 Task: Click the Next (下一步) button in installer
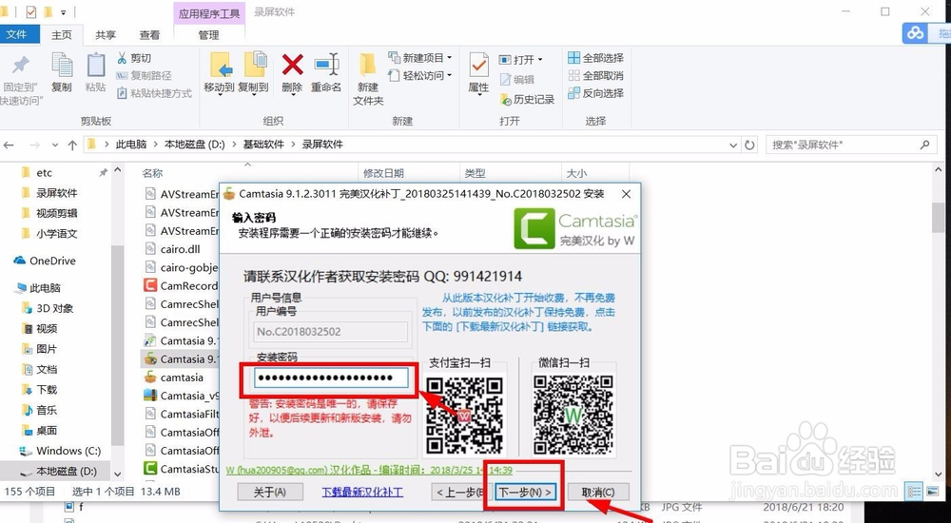[x=525, y=492]
